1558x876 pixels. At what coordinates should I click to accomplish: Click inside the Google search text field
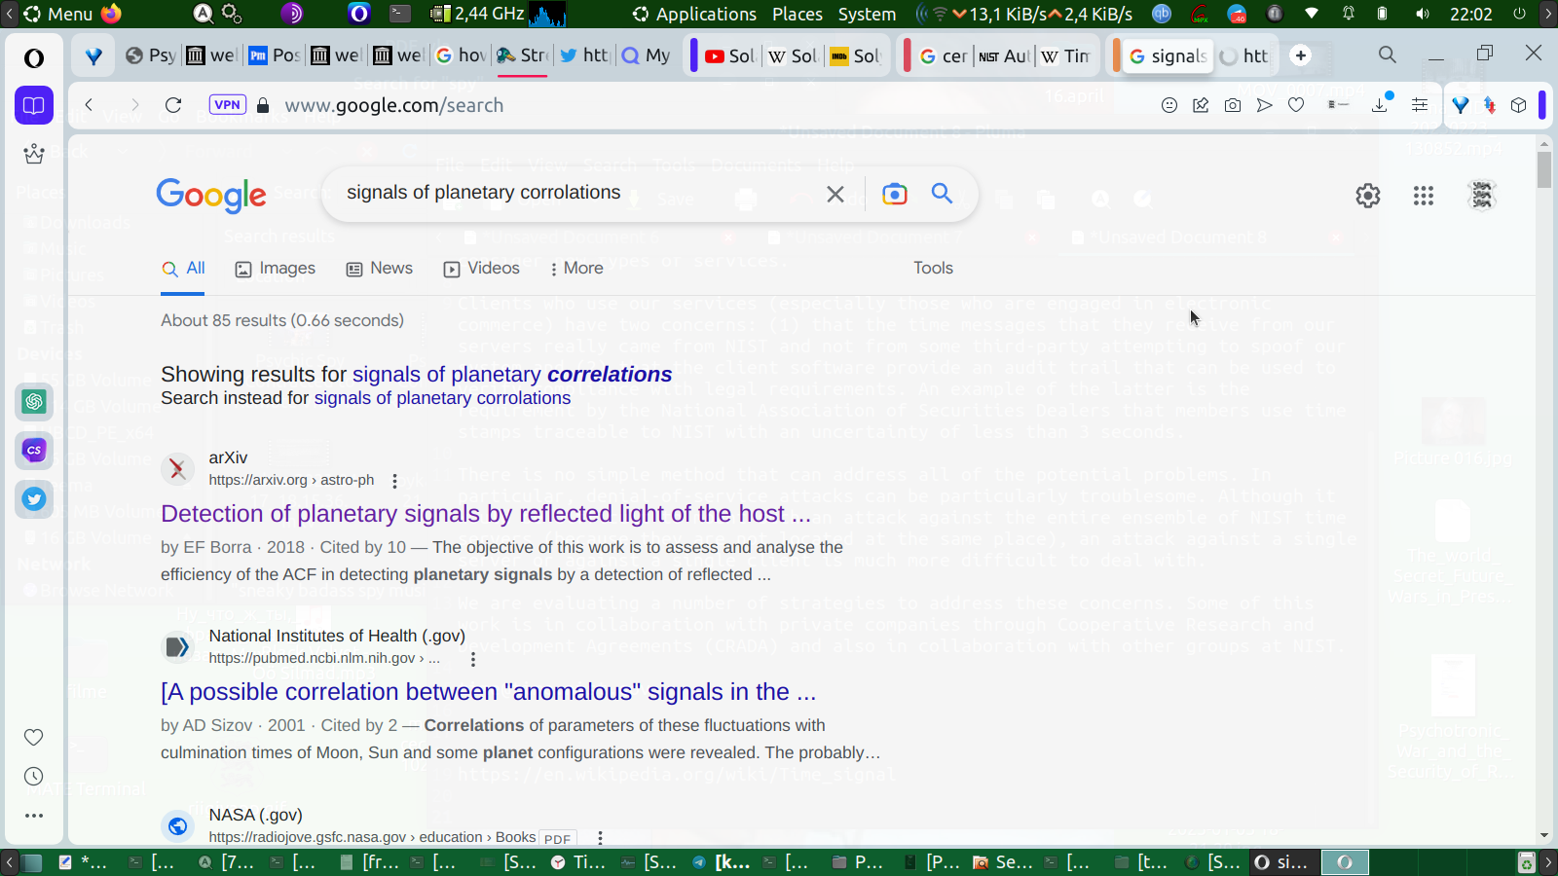tap(575, 193)
